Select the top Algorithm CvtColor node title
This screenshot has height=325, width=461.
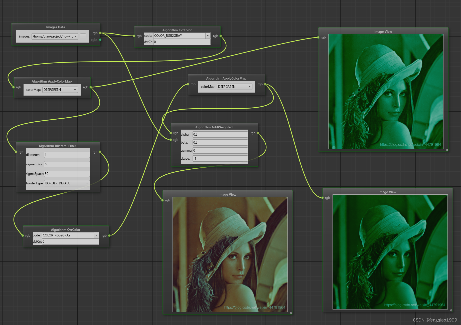pos(177,30)
